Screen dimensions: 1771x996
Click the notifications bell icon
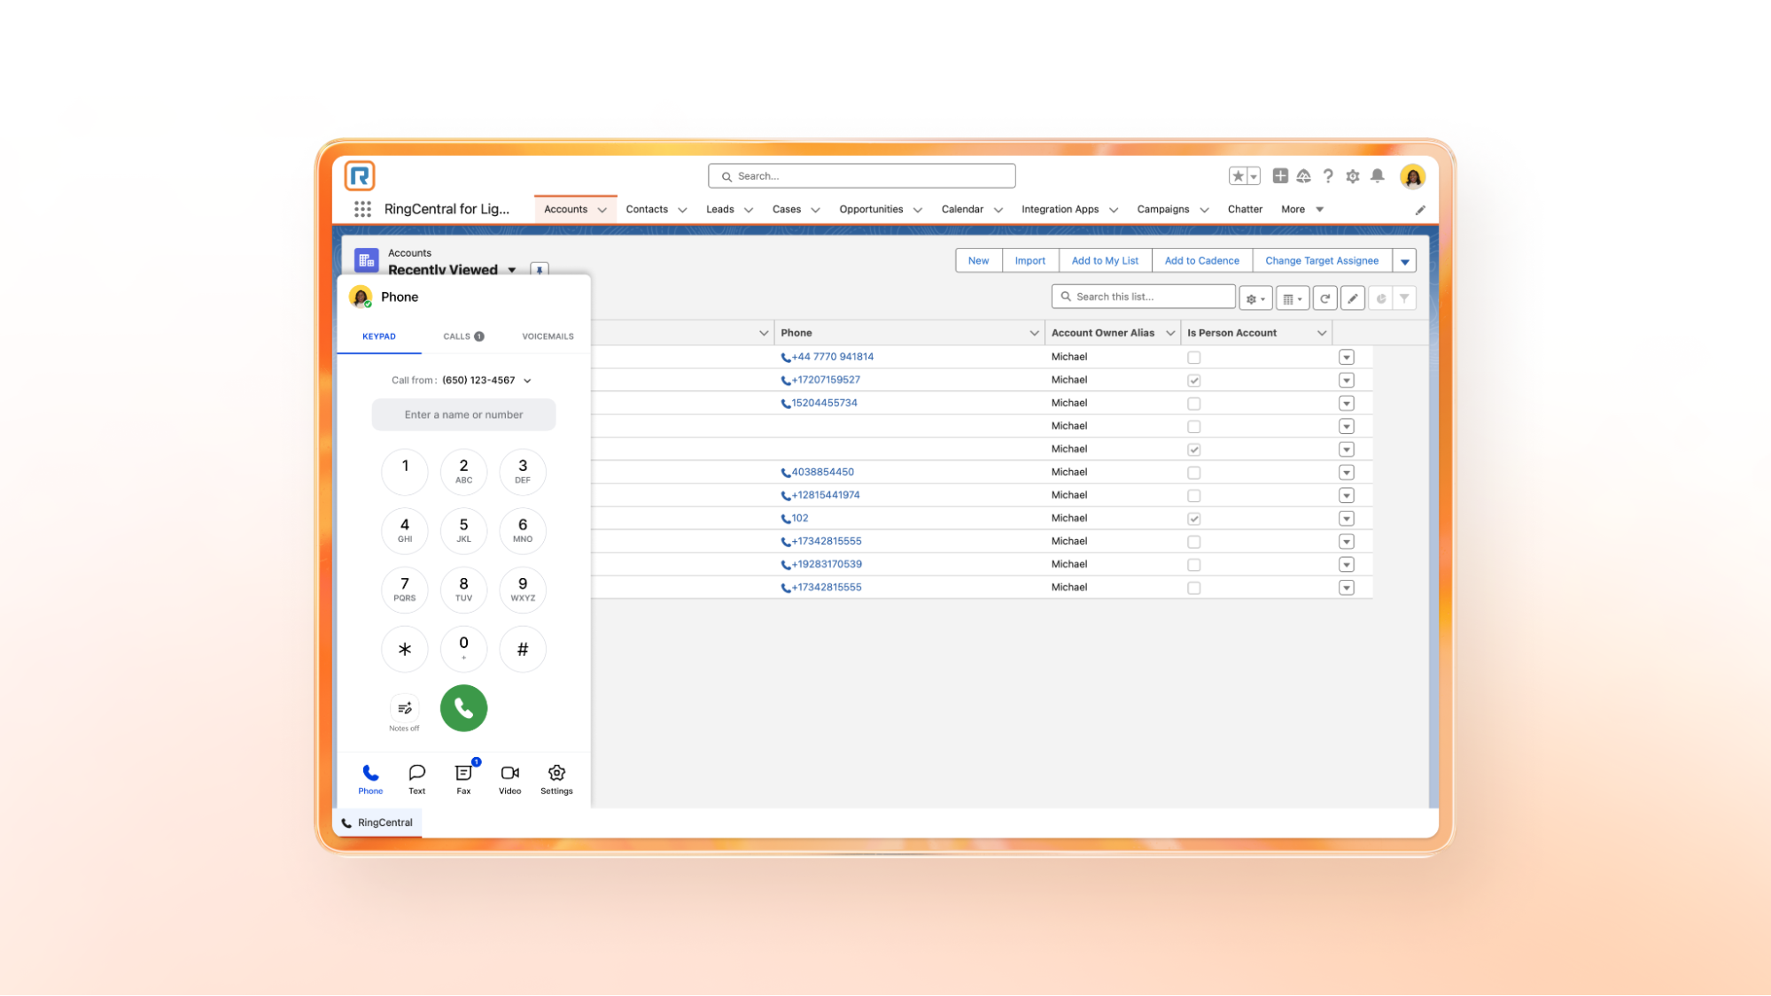coord(1377,176)
